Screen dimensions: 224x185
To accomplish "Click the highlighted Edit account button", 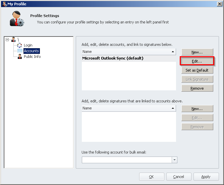I will point(197,61).
